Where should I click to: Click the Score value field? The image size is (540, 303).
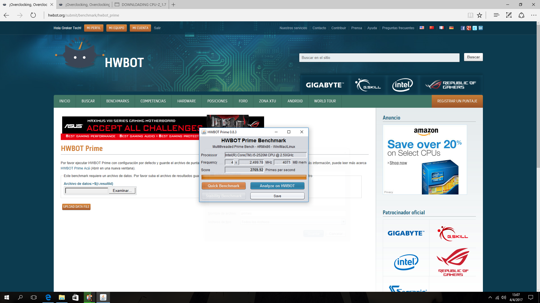pyautogui.click(x=244, y=170)
